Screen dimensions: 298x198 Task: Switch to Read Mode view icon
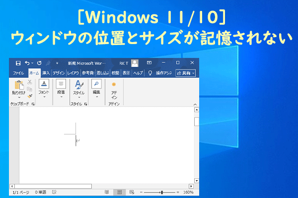pyautogui.click(x=107, y=193)
